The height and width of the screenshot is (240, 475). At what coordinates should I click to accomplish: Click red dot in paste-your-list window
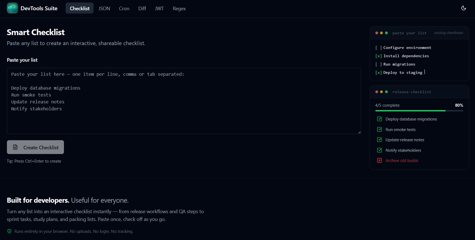point(377,33)
